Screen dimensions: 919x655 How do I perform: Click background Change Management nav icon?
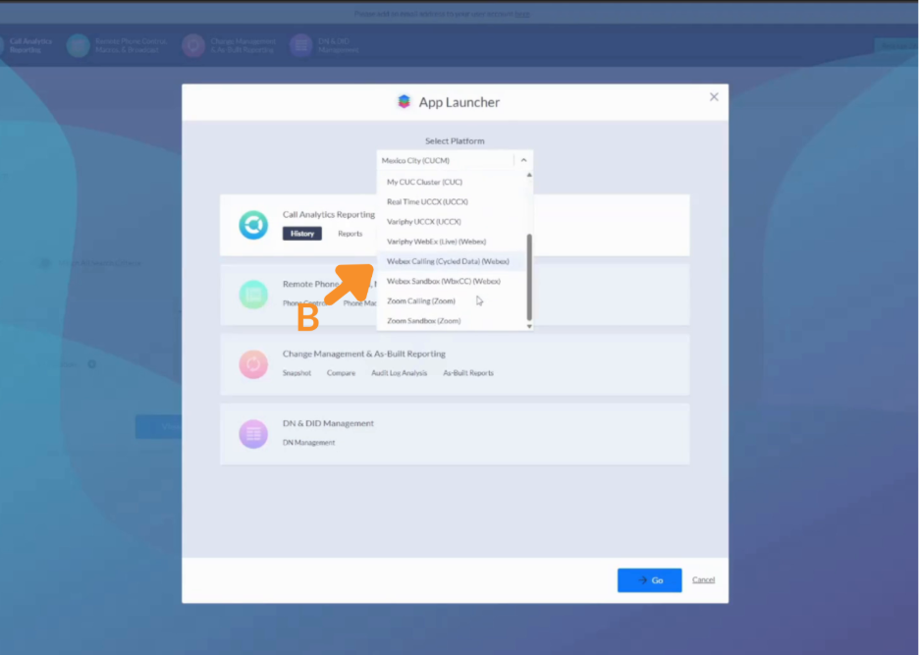(x=193, y=46)
